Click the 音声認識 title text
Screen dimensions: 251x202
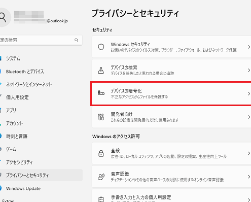coord(120,174)
